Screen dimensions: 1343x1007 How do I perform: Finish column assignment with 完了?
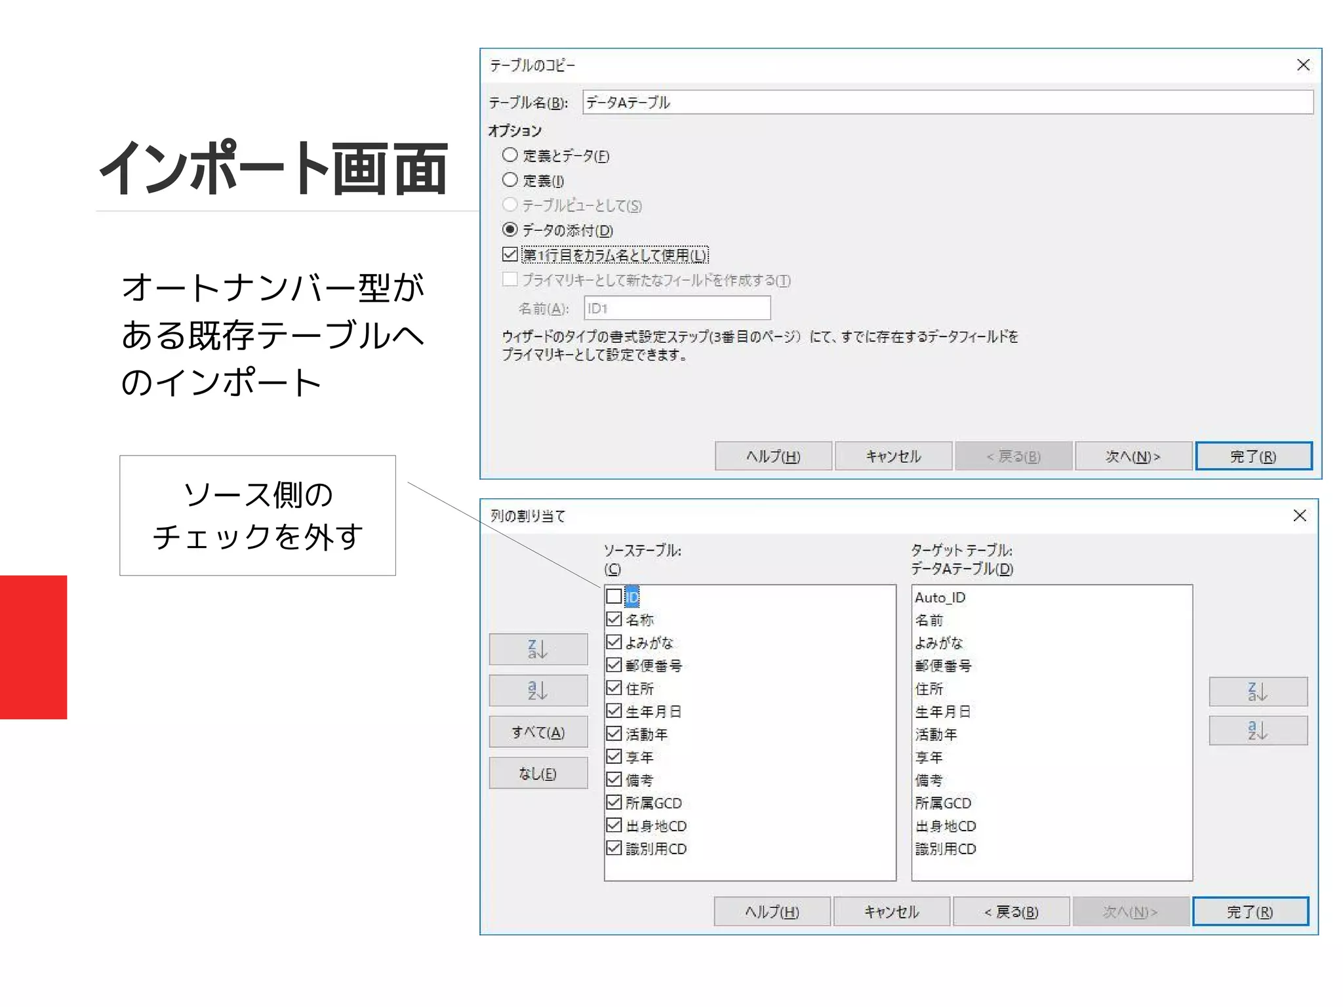[x=1251, y=912]
